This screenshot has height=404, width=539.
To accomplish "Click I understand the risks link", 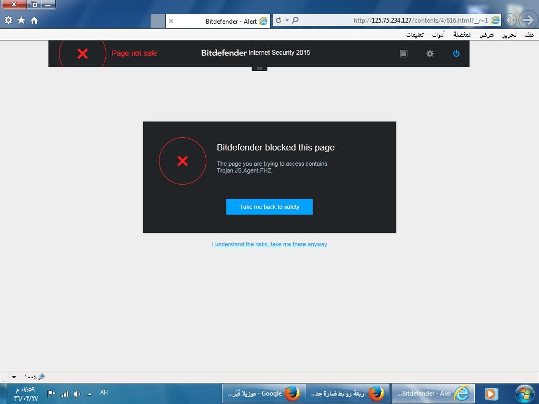I will (269, 244).
